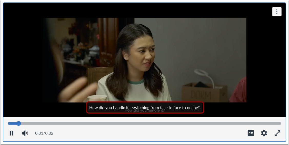Image resolution: width=289 pixels, height=145 pixels.
Task: Open the three-dot options menu
Action: click(277, 12)
